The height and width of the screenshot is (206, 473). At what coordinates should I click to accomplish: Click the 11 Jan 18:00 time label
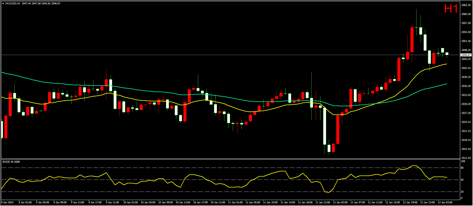pyautogui.click(x=305, y=202)
